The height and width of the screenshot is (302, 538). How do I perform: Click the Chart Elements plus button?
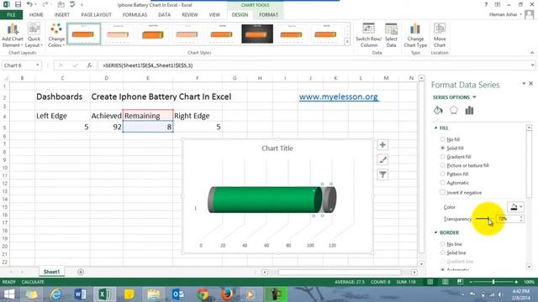[x=382, y=145]
